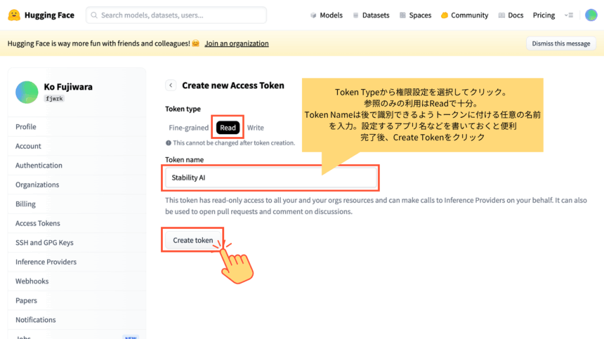Open Models from the top navigation

326,15
